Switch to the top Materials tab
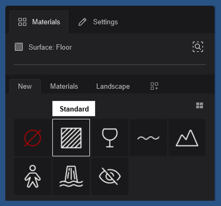This screenshot has width=221, height=206. coord(39,22)
